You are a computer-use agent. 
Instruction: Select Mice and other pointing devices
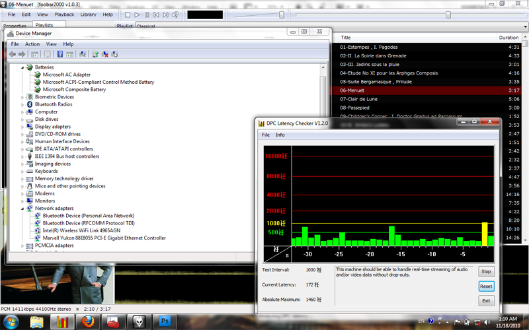pos(70,186)
